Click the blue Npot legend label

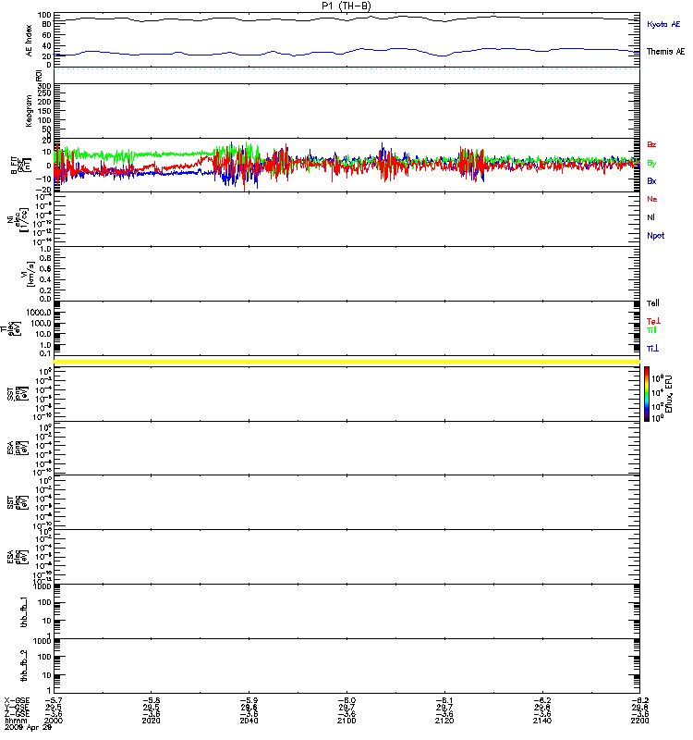pos(655,236)
